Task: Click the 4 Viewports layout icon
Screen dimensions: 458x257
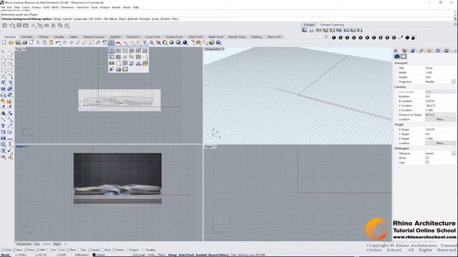Action: point(112,43)
